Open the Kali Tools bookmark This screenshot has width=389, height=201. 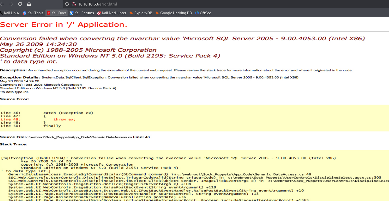coord(33,13)
